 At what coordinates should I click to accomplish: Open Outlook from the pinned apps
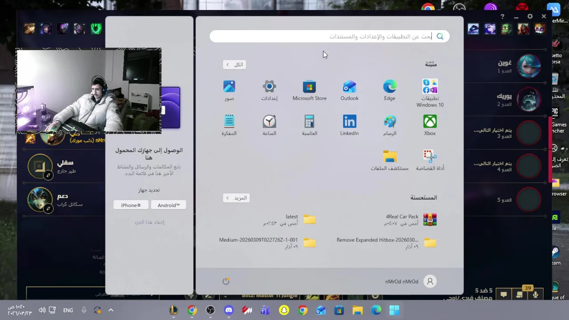point(349,90)
